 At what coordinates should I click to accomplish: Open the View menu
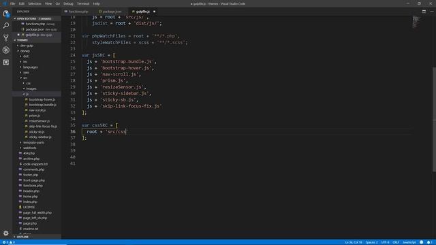coord(48,3)
